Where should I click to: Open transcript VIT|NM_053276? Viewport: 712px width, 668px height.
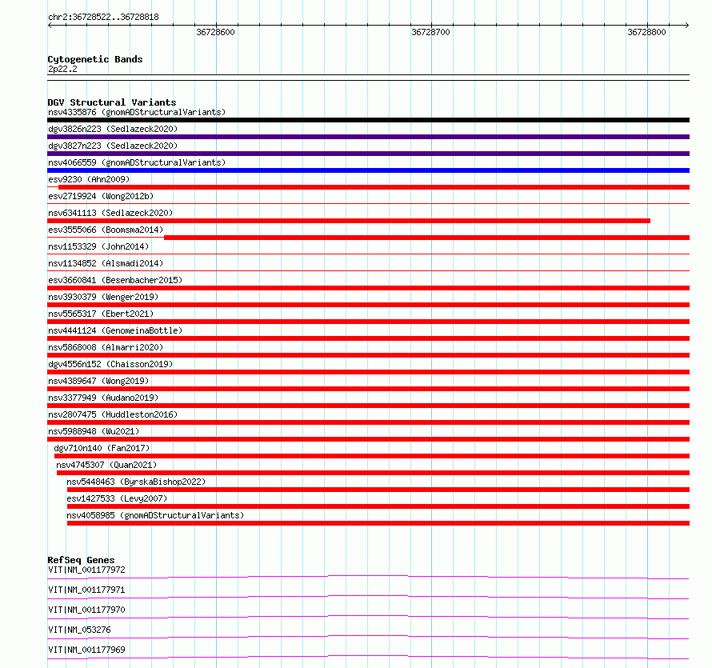pos(79,630)
